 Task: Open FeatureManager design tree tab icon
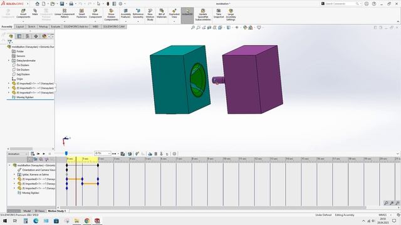(x=11, y=36)
